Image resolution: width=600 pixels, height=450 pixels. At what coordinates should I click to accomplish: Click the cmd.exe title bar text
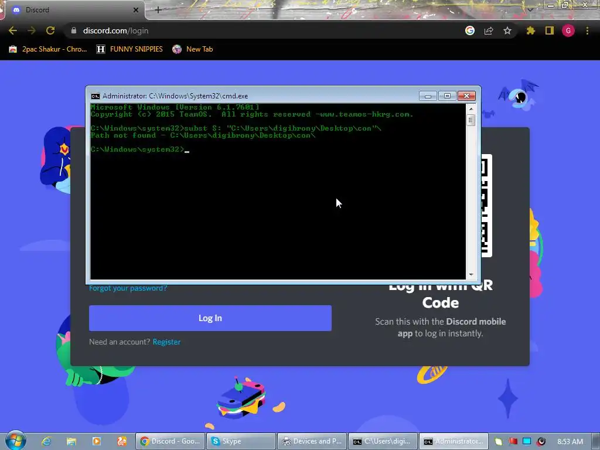pyautogui.click(x=175, y=96)
